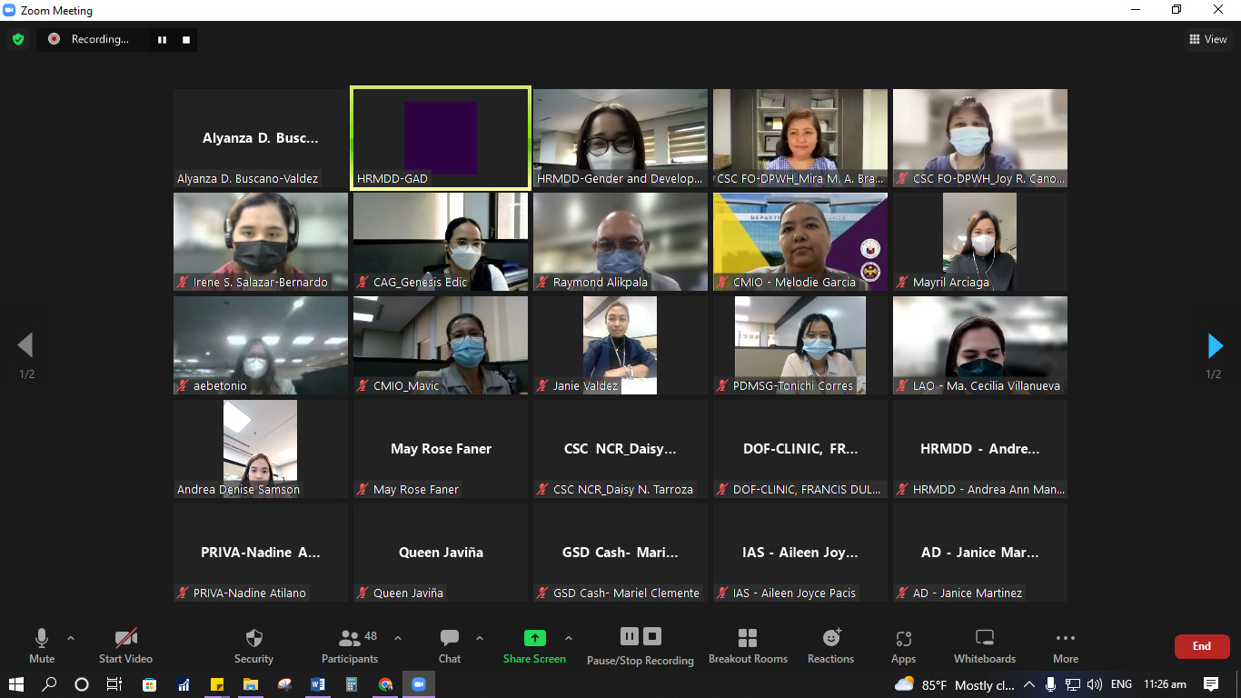Select CMIO_Mavic video tile

[x=441, y=345]
